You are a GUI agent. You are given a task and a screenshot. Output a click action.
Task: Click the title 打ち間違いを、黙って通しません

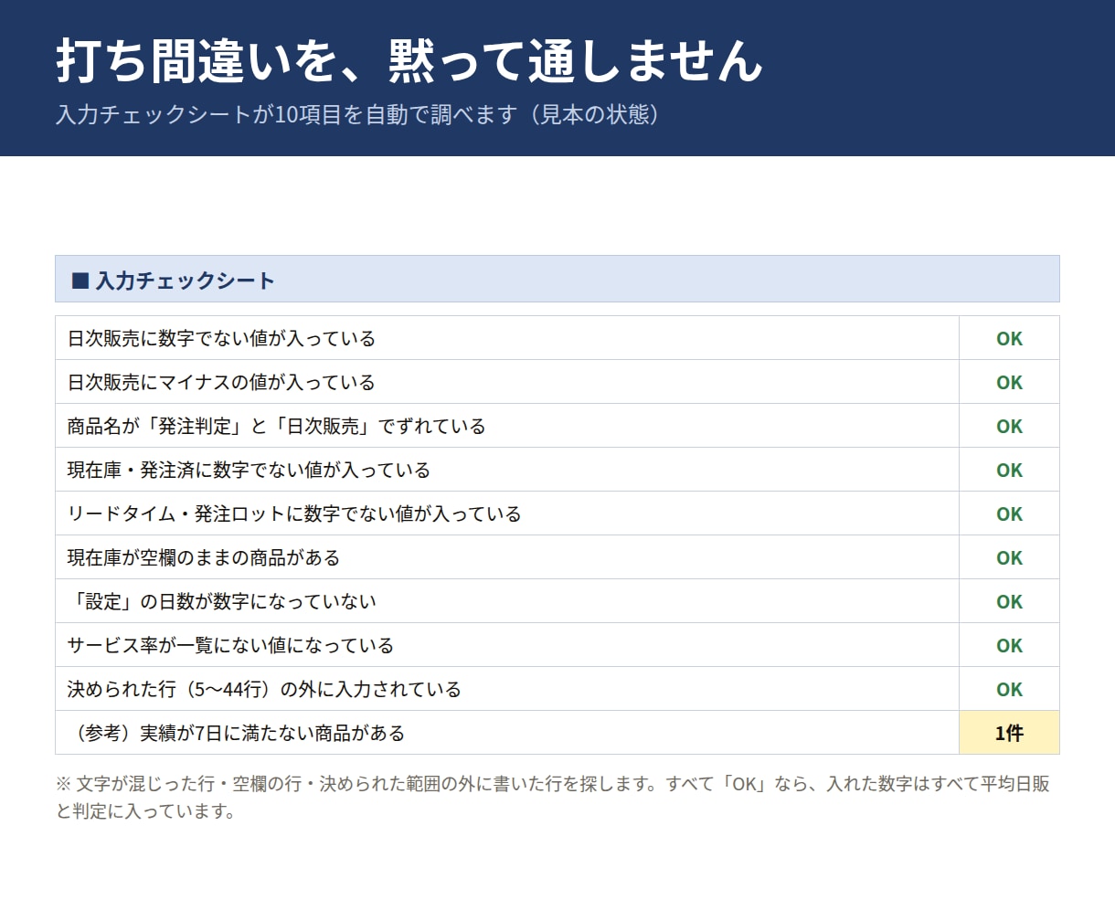click(x=409, y=61)
